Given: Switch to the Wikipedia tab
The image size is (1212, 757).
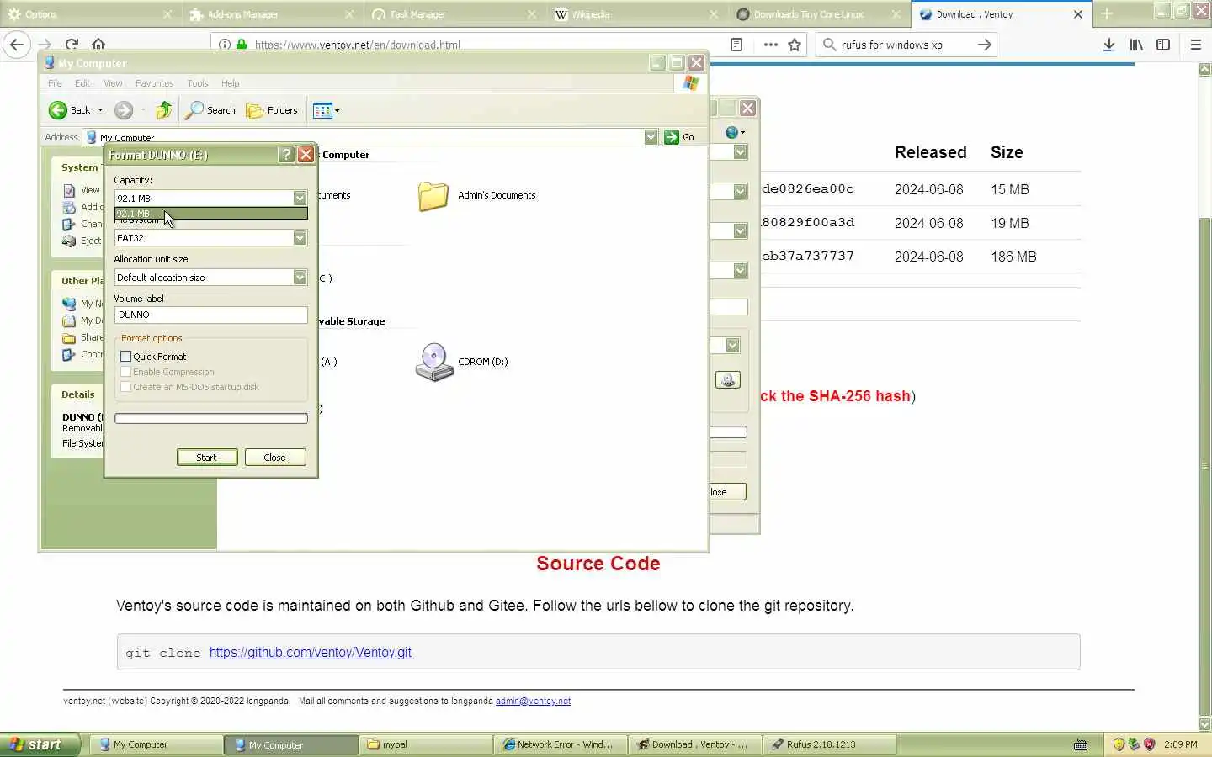Looking at the screenshot, I should [x=635, y=13].
